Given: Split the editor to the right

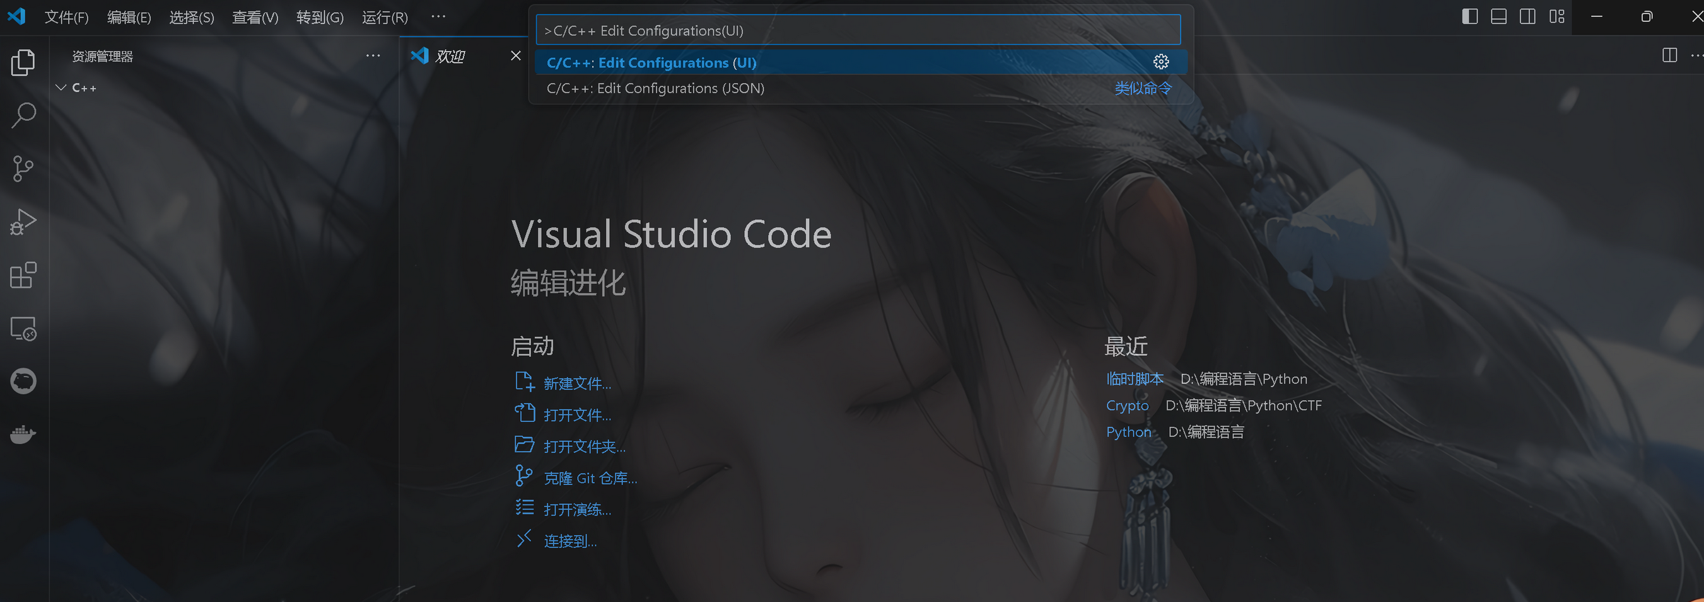Looking at the screenshot, I should click(x=1669, y=55).
